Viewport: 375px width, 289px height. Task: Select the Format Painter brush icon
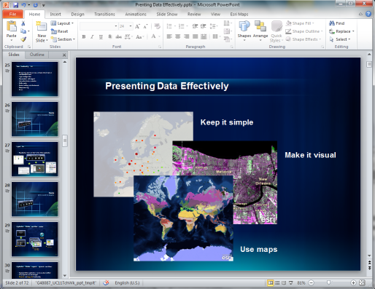point(23,39)
